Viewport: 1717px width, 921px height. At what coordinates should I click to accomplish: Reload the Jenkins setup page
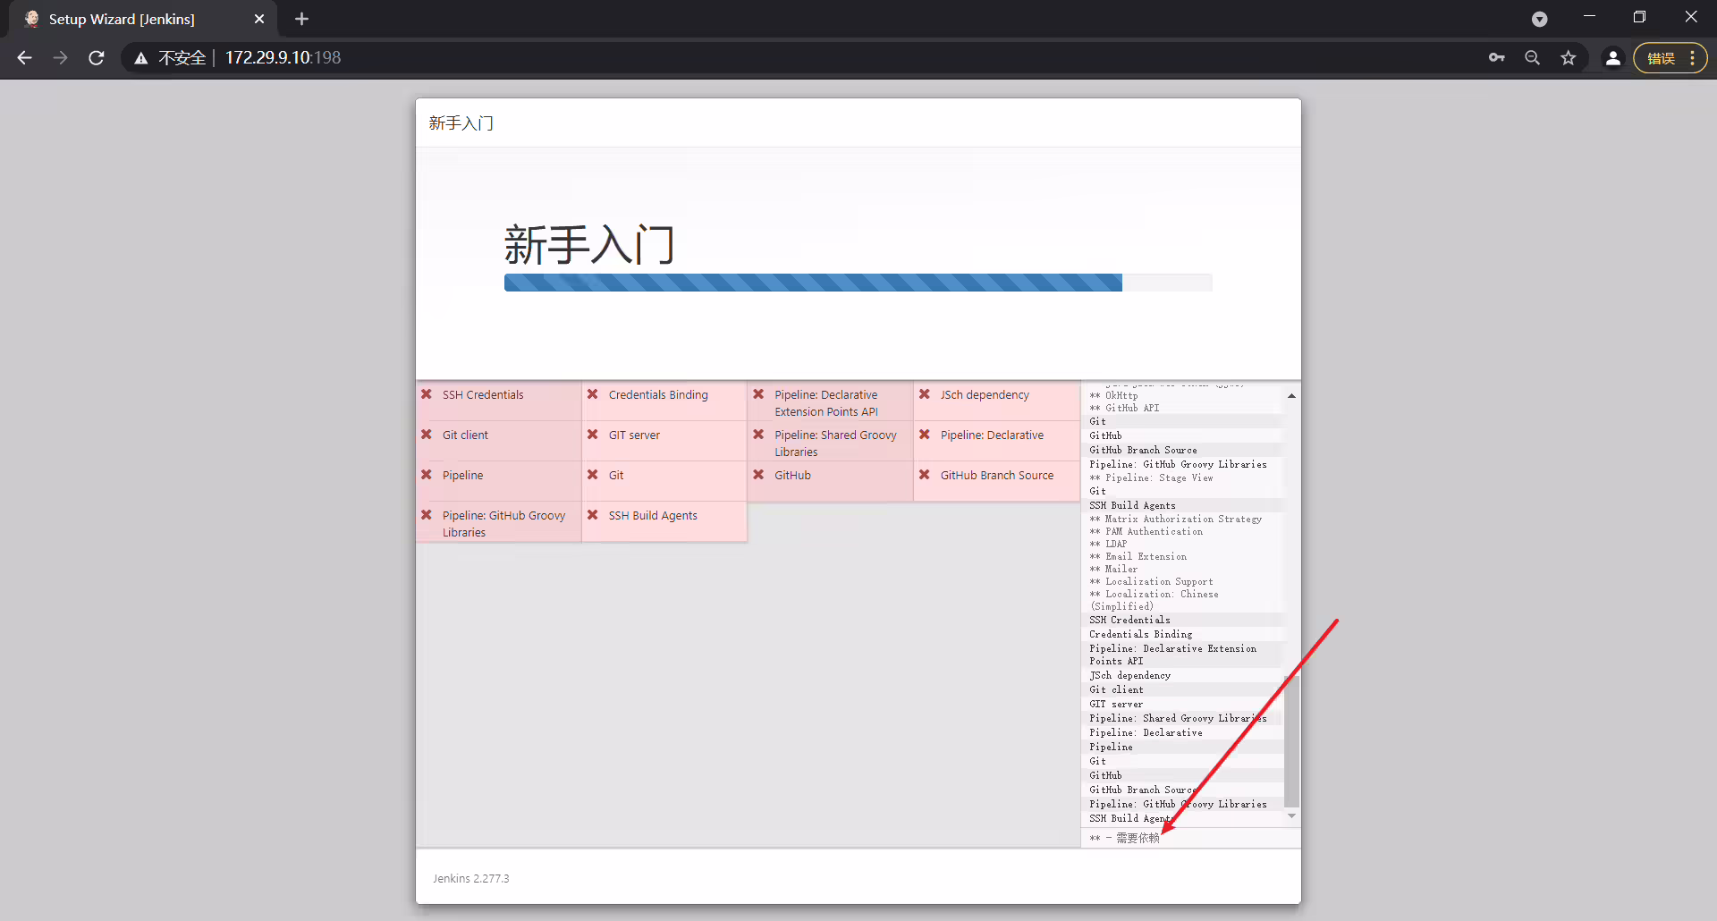(97, 58)
